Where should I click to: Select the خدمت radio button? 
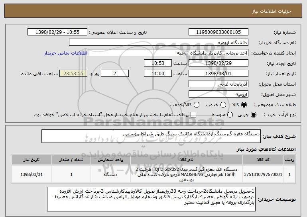(223, 105)
